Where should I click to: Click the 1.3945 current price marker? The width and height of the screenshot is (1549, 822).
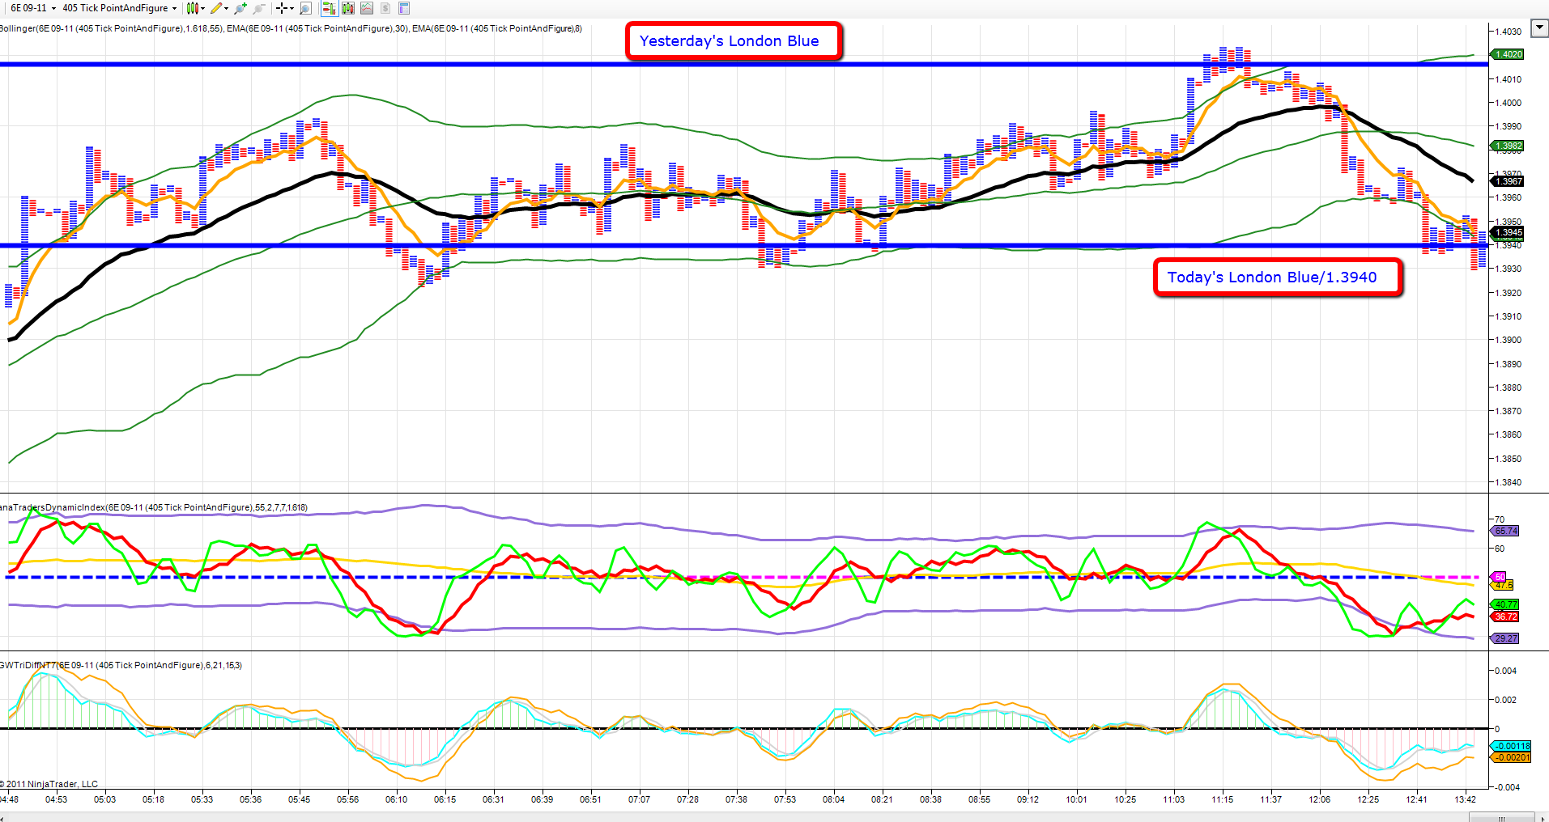1509,232
